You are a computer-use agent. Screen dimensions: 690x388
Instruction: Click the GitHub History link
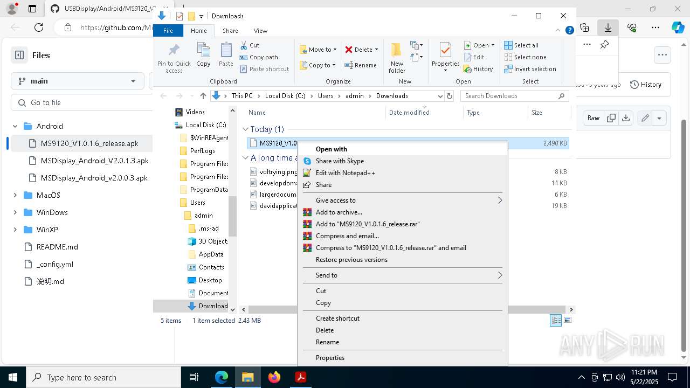click(645, 85)
